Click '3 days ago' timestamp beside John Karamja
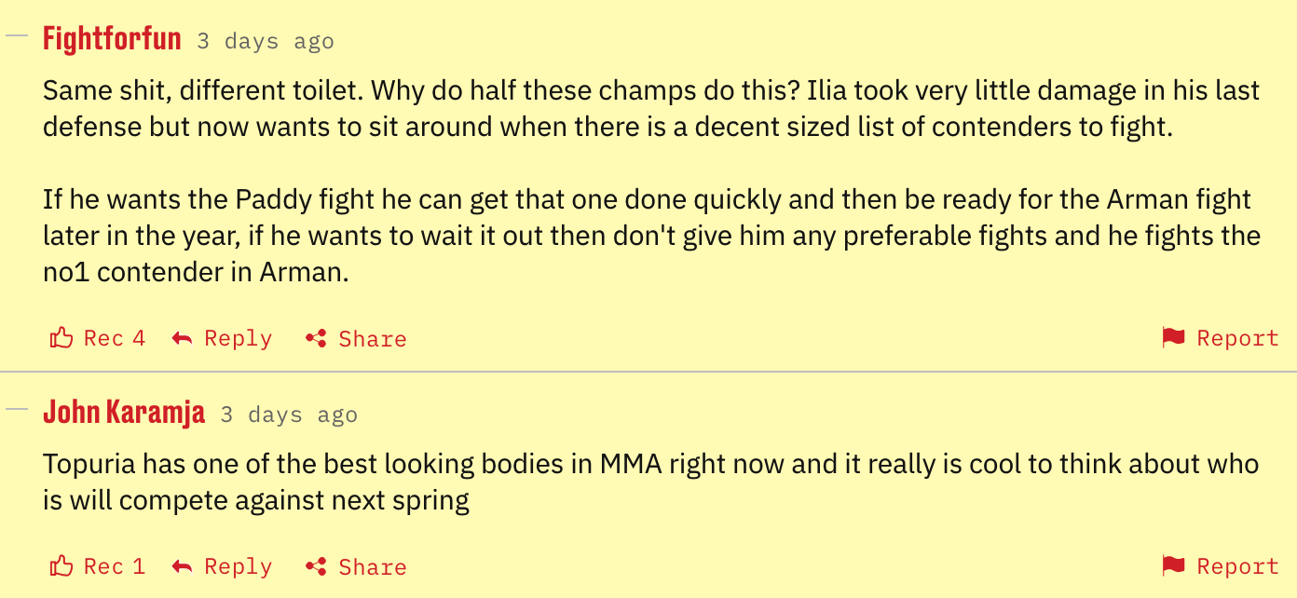Image resolution: width=1297 pixels, height=598 pixels. pos(289,415)
